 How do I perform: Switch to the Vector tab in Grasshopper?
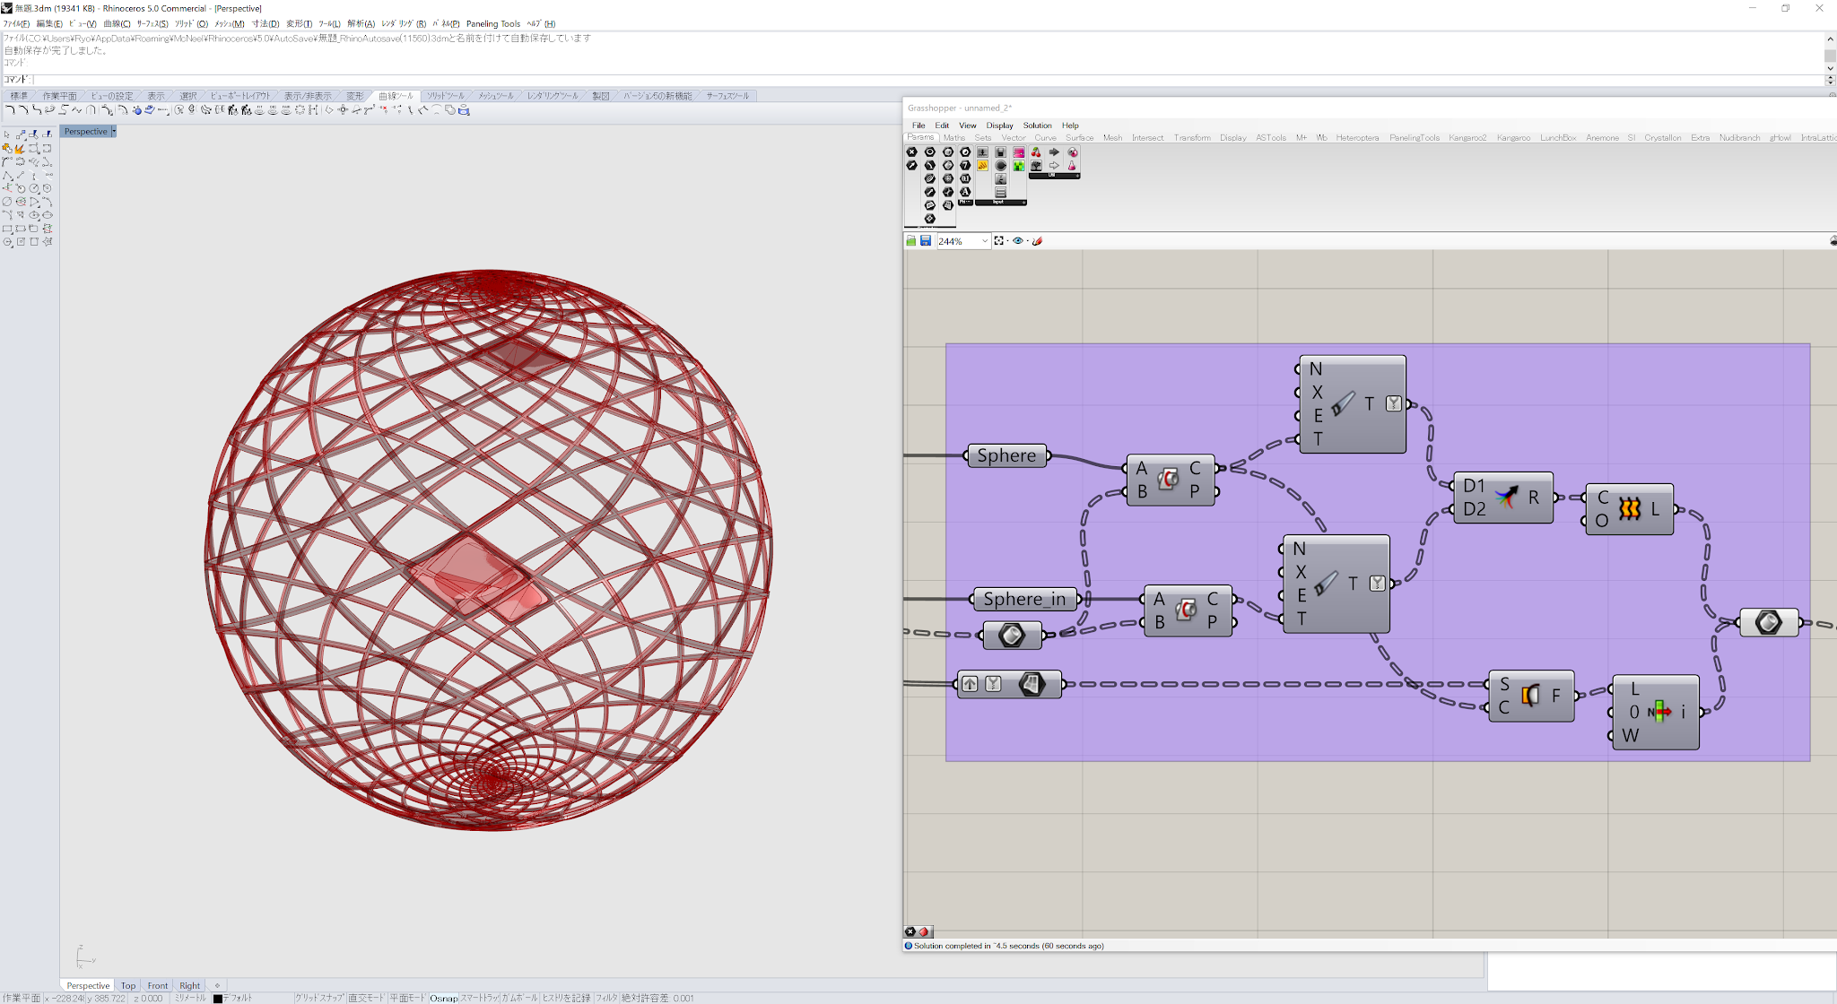1014,137
